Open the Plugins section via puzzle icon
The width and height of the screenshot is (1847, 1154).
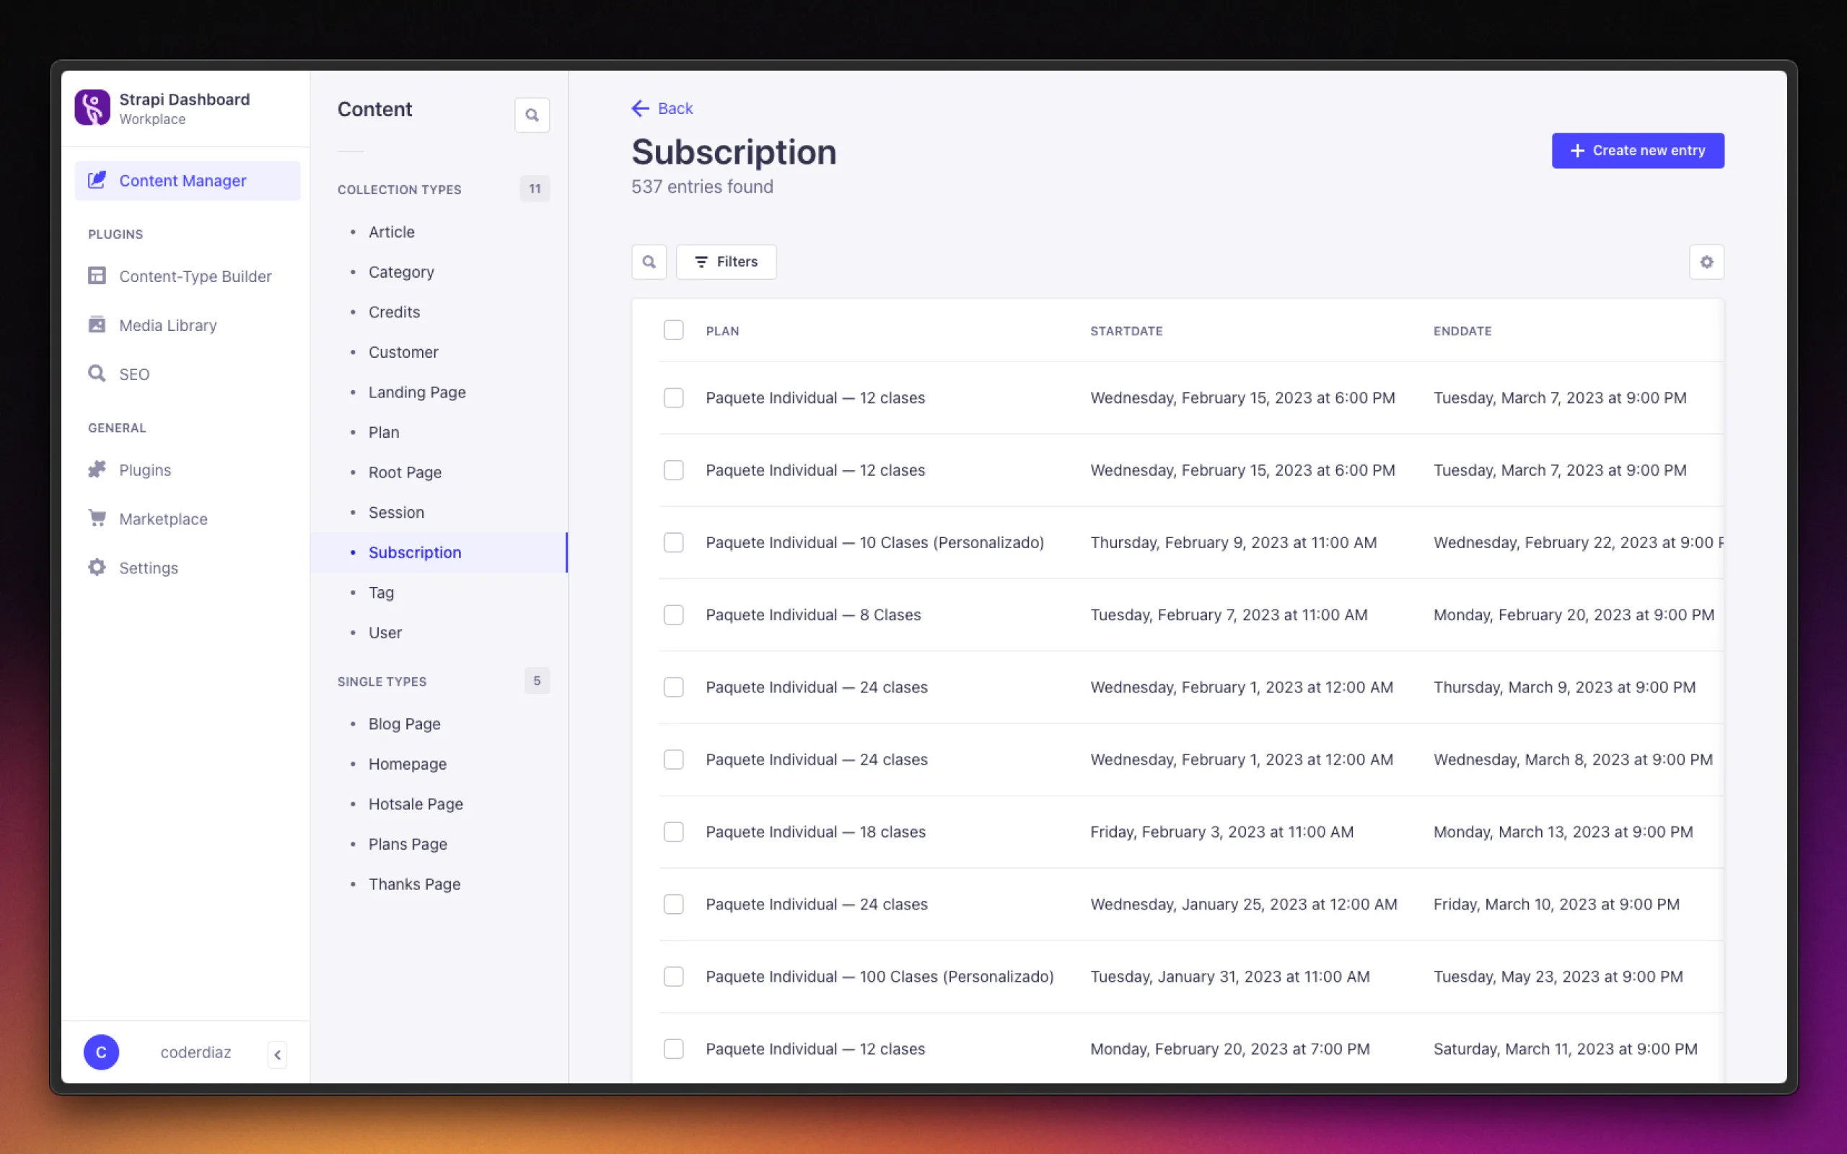97,470
